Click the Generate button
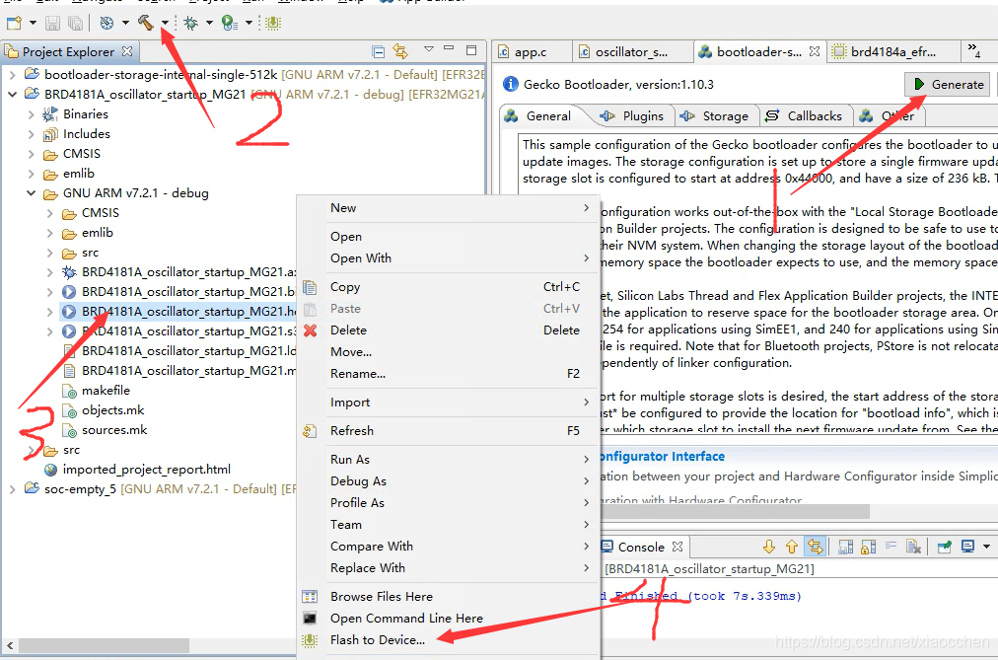This screenshot has width=998, height=660. 949,85
